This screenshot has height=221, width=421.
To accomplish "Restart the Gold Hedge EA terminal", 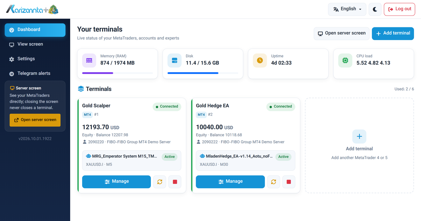I will (x=274, y=182).
